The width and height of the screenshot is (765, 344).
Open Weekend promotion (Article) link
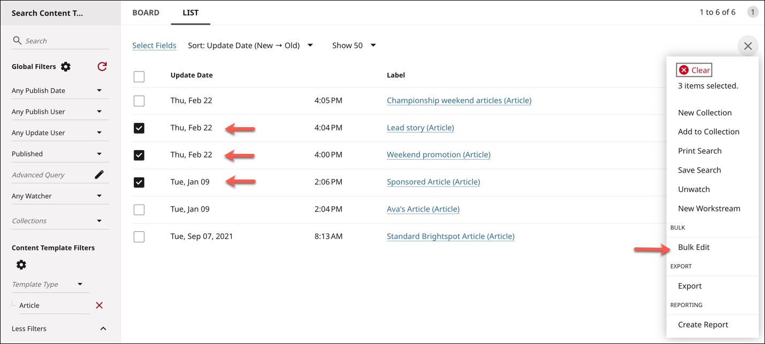coord(439,155)
